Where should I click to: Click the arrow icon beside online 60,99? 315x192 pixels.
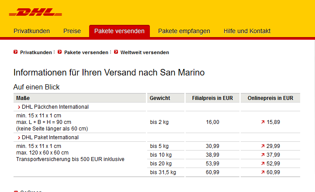263,172
